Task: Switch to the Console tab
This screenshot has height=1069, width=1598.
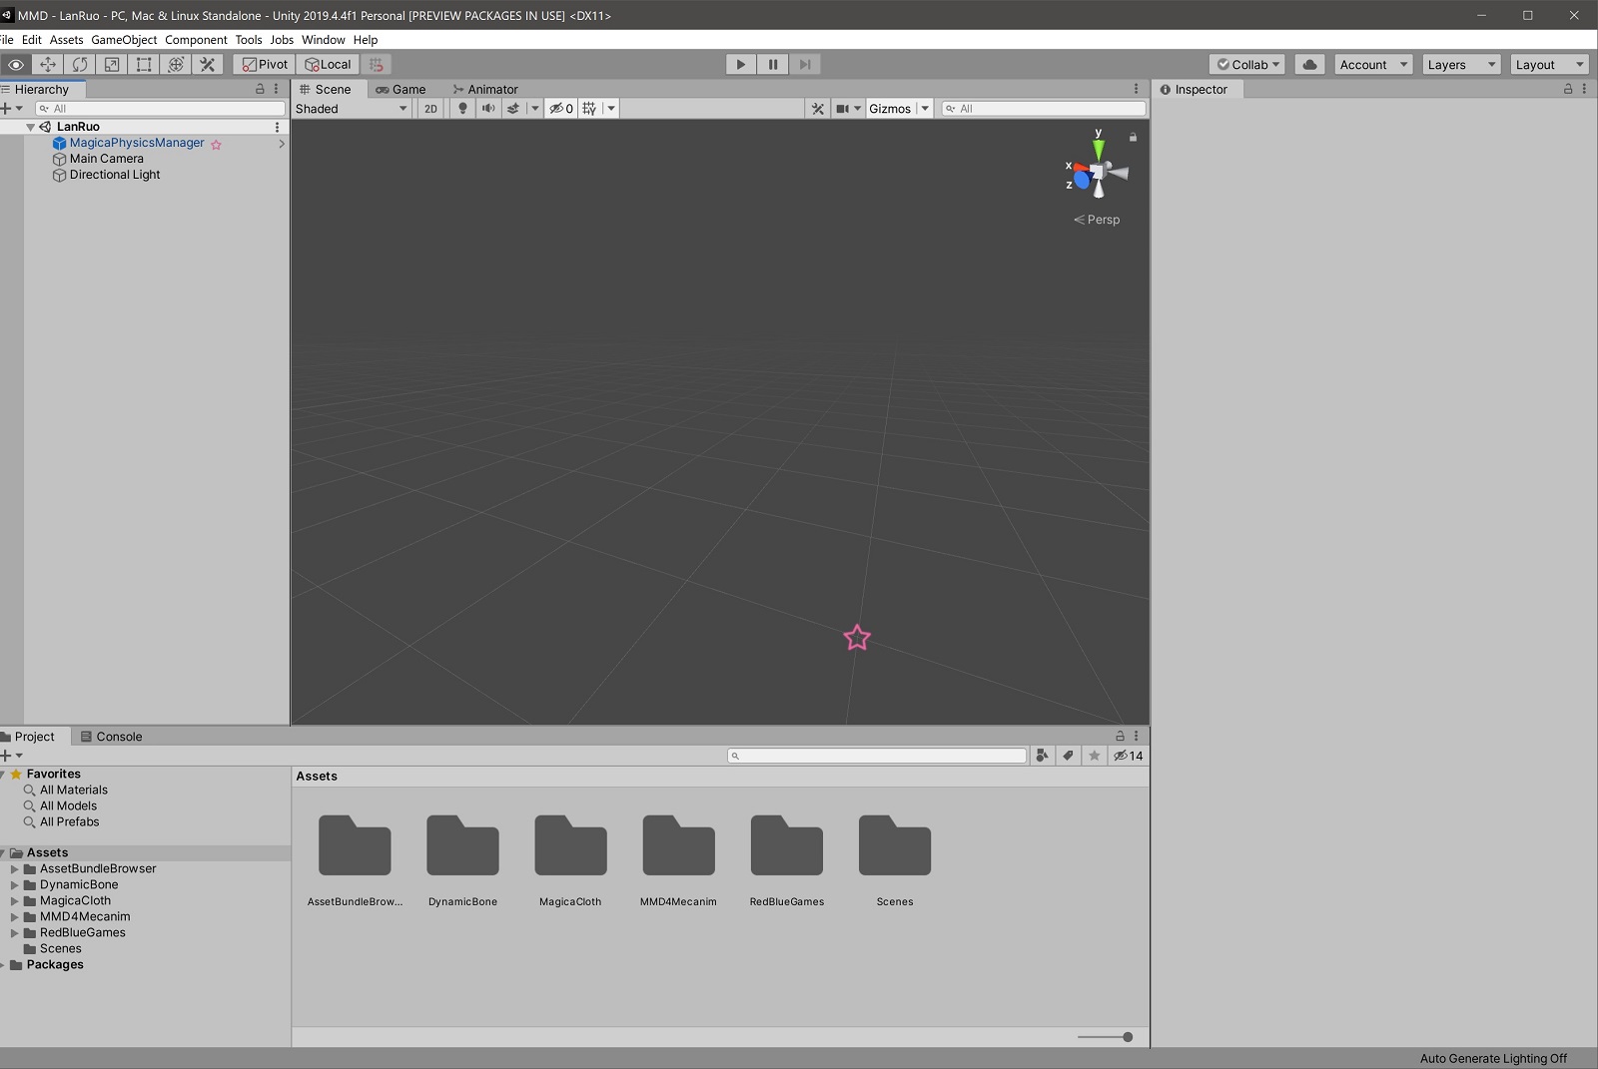Action: [111, 737]
